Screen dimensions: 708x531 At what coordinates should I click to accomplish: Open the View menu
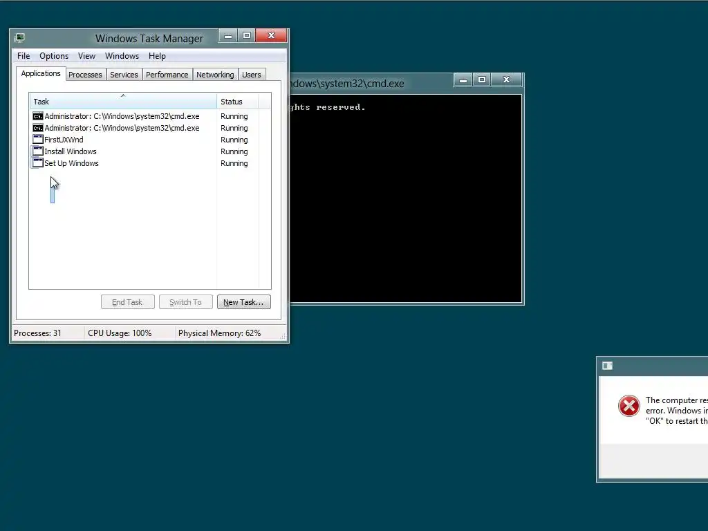pos(86,56)
